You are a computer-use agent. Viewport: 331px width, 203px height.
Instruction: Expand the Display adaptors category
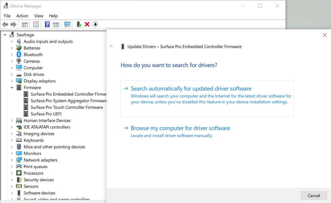[x=12, y=81]
